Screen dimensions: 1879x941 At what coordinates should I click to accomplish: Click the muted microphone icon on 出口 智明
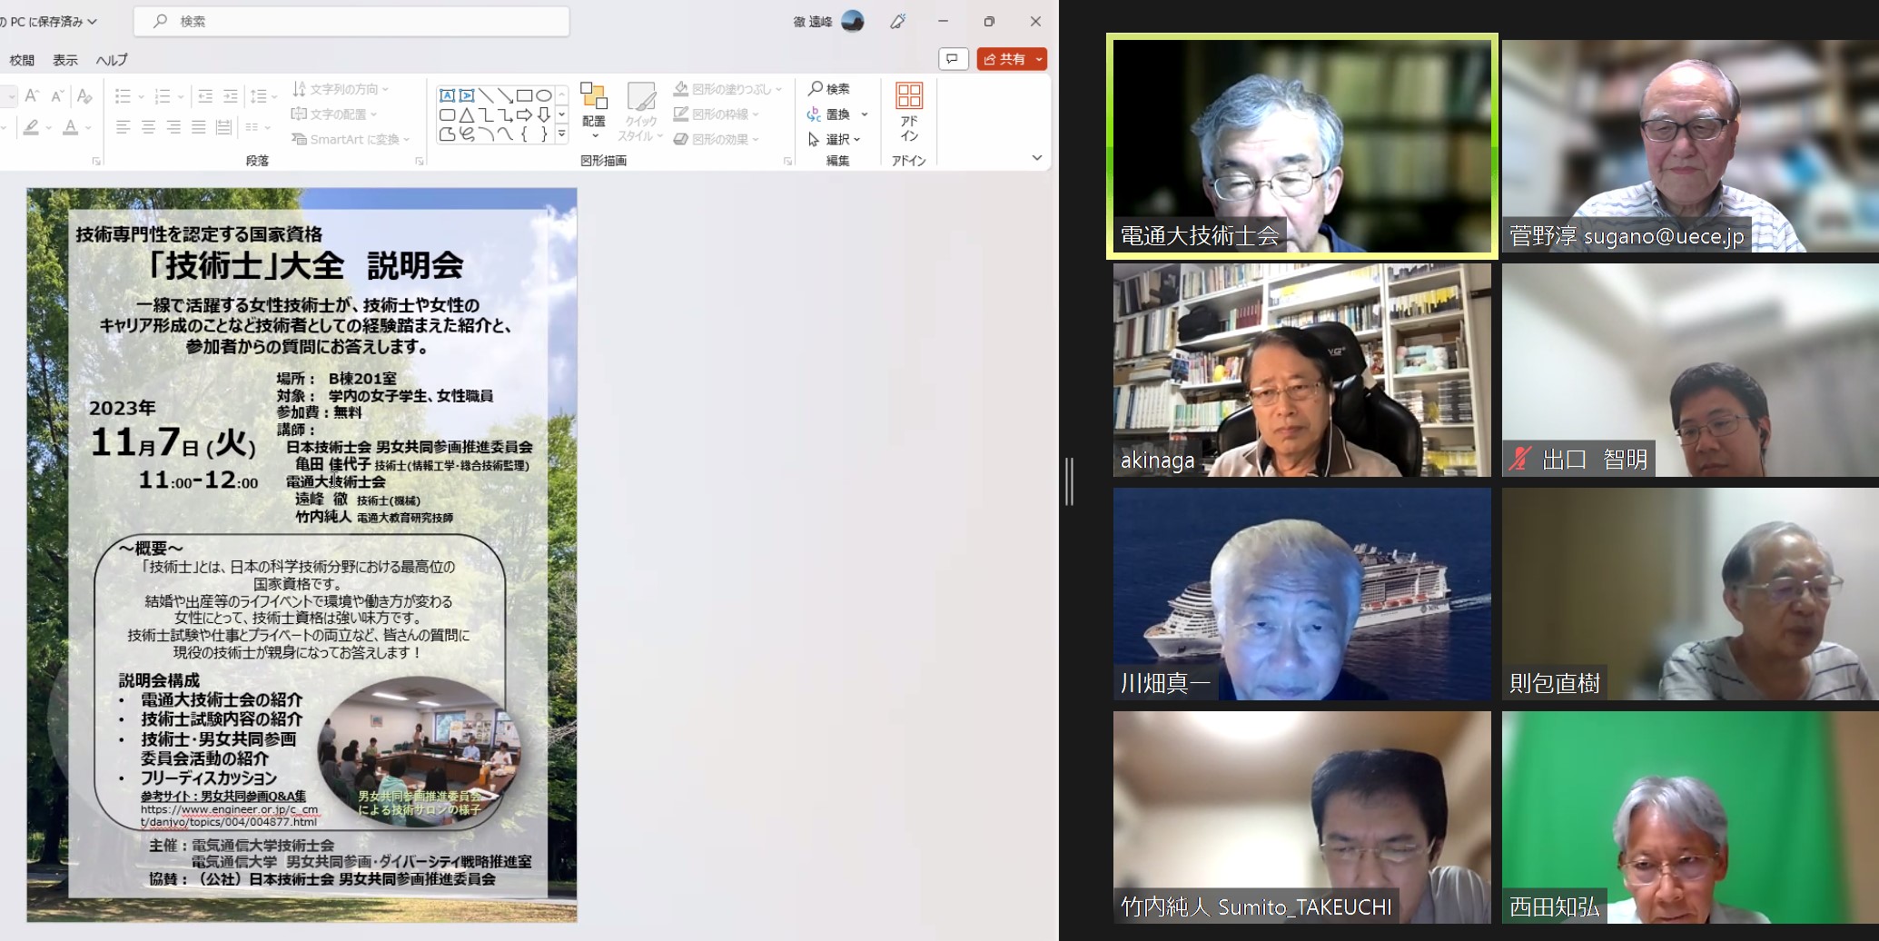coord(1520,459)
